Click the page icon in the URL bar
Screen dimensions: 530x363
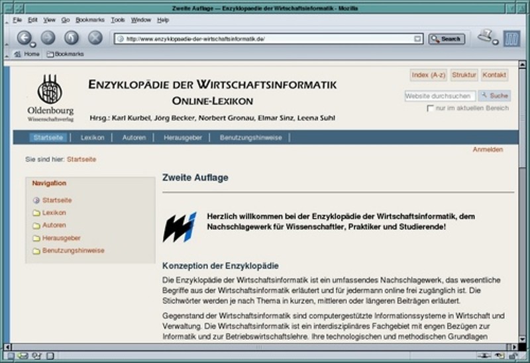tap(121, 39)
